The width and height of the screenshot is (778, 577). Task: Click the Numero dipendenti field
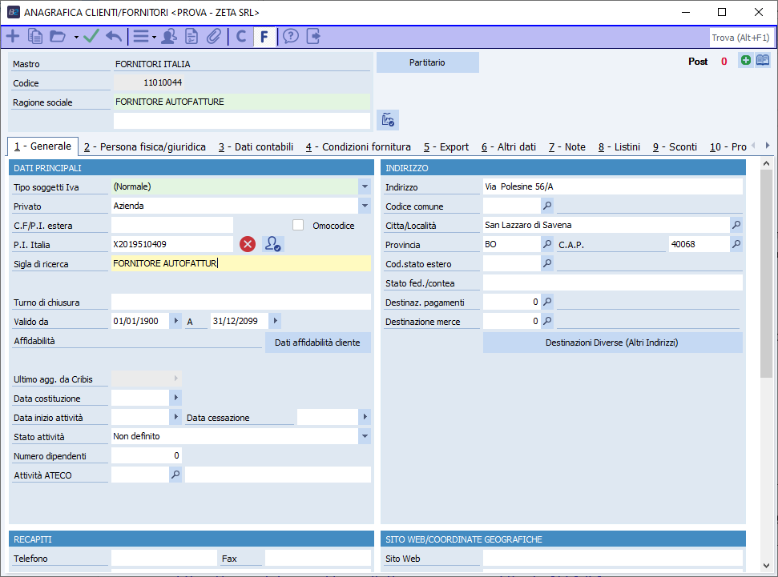[x=147, y=455]
